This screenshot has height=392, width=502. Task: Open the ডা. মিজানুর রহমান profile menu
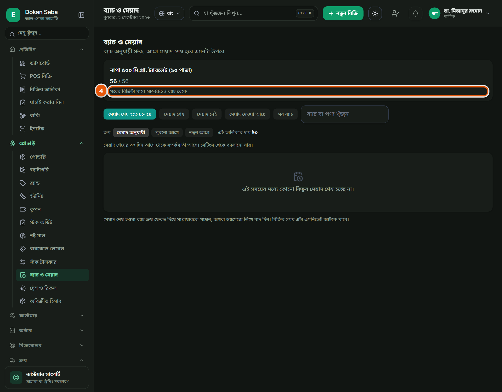(459, 13)
